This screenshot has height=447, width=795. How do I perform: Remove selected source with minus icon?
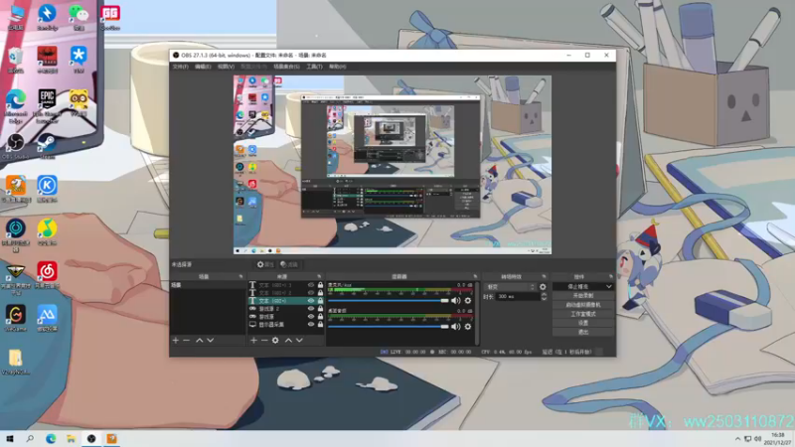point(264,340)
